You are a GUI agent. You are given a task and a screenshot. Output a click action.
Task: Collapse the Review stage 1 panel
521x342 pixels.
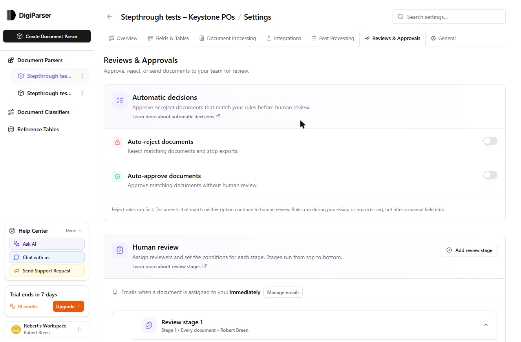(486, 325)
